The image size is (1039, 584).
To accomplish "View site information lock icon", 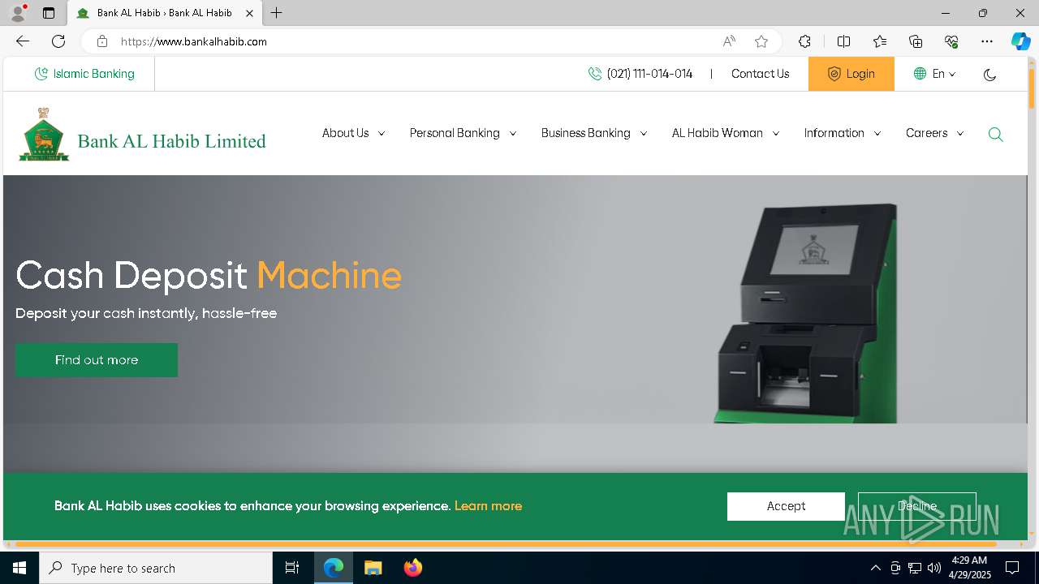I will coord(102,41).
